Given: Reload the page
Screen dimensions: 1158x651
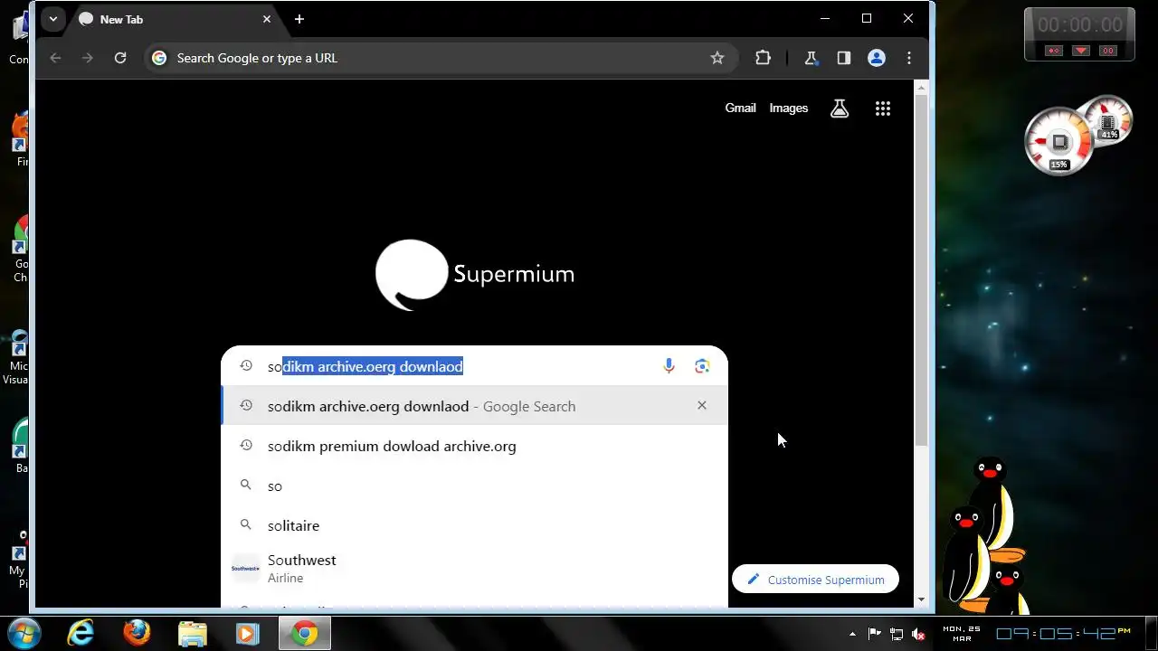Looking at the screenshot, I should pyautogui.click(x=120, y=58).
